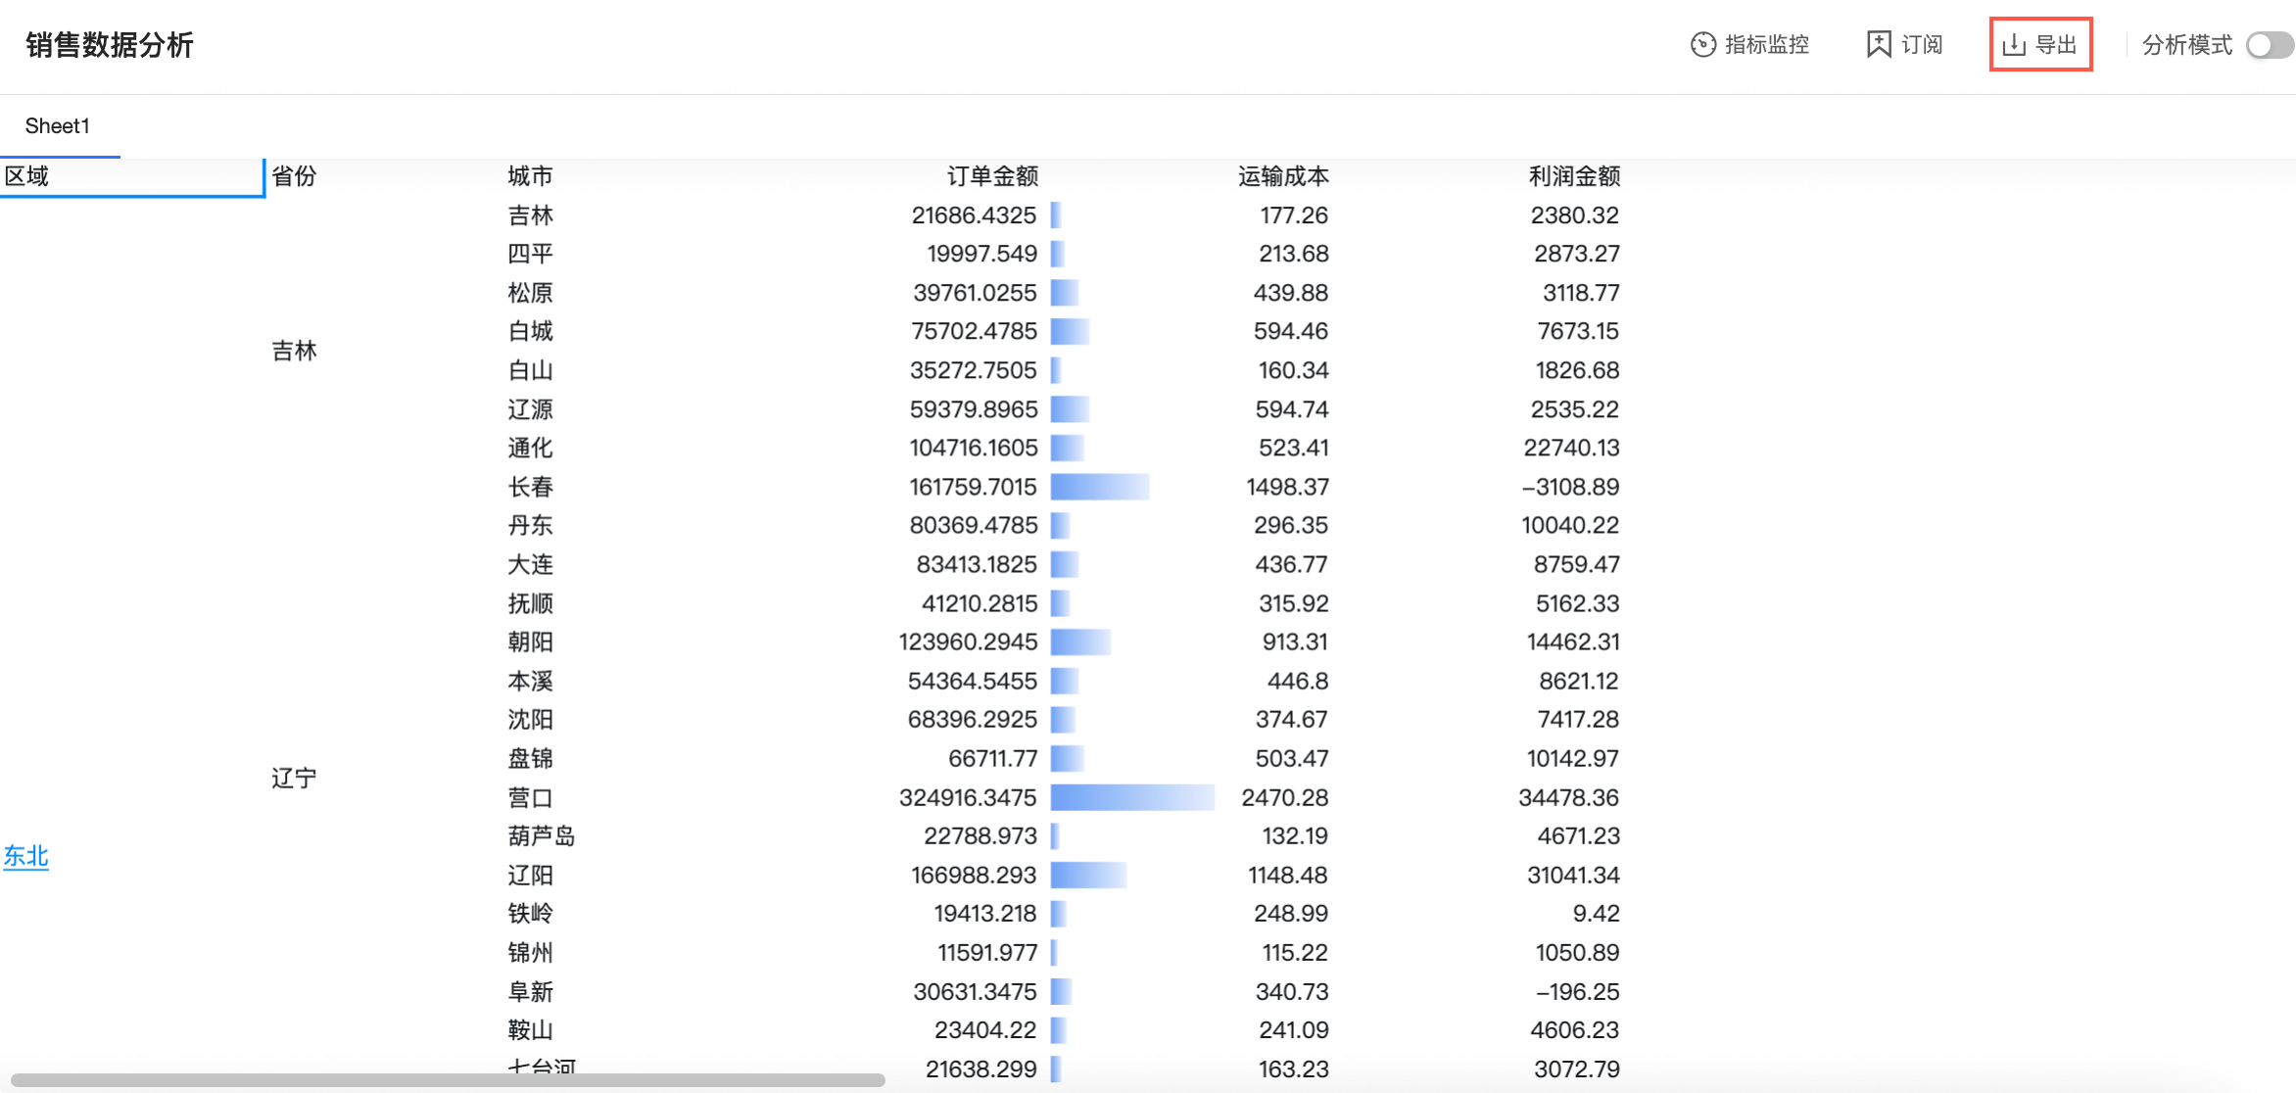Click the 订阅 bookmark icon

tap(1879, 45)
